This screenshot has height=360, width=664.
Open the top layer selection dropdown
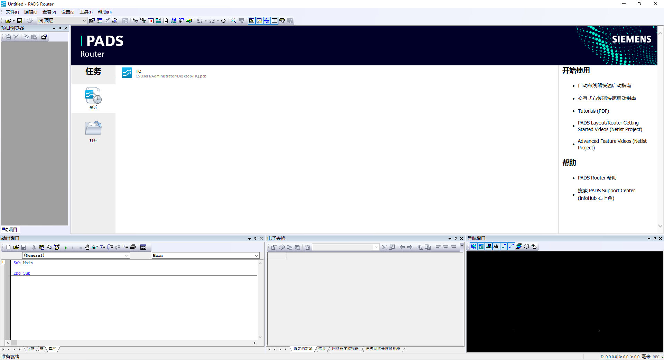pos(84,21)
